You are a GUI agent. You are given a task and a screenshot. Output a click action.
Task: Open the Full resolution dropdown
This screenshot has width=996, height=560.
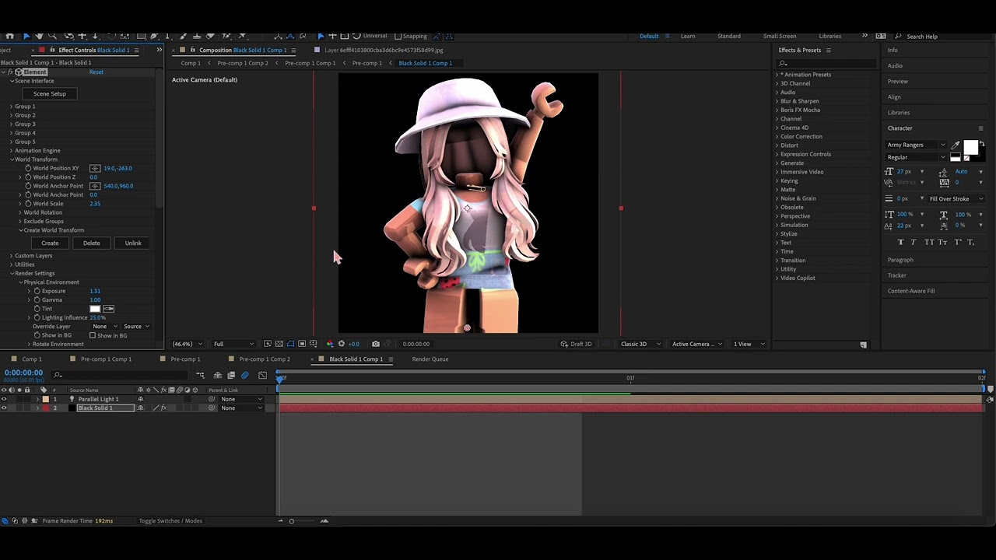(x=233, y=344)
